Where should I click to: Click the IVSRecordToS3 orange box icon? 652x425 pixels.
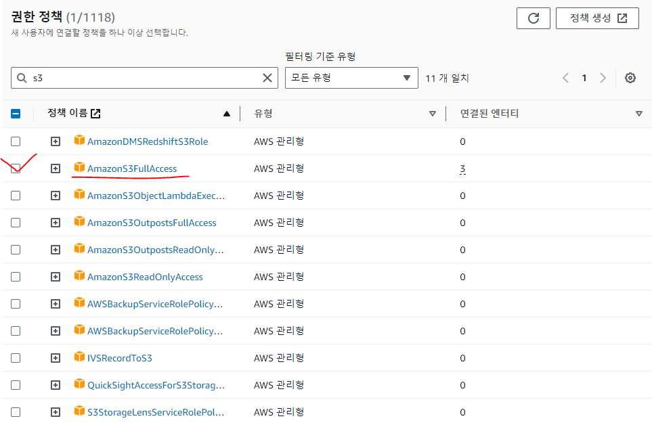pyautogui.click(x=79, y=357)
